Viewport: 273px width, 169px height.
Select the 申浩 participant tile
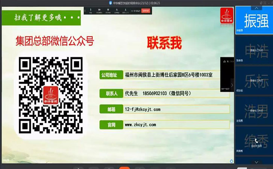[x=254, y=50]
